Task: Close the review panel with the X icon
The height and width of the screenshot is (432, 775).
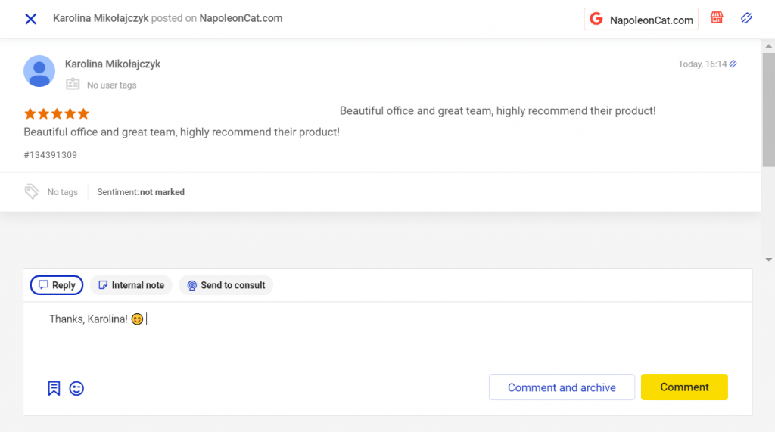Action: (x=30, y=19)
